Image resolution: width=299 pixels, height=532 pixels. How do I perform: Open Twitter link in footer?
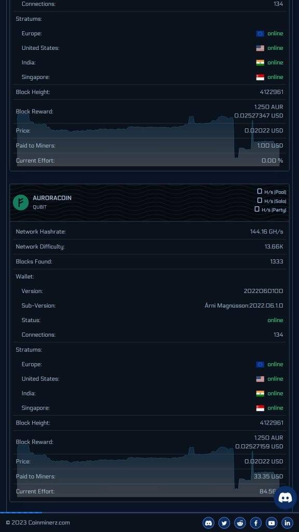tap(224, 523)
